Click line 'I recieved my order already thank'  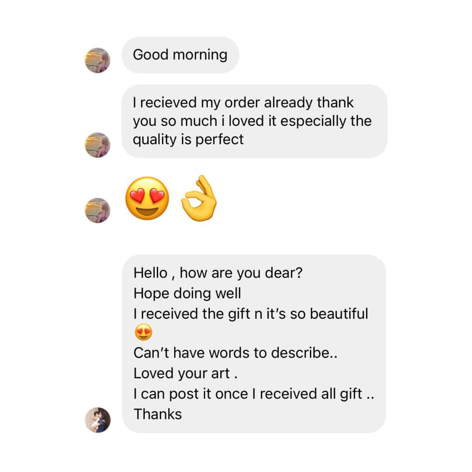click(243, 103)
